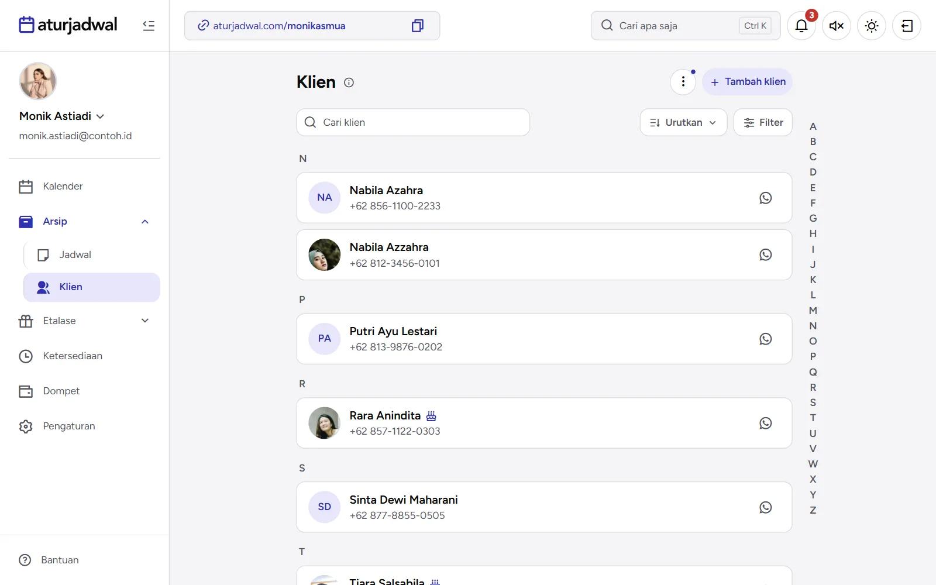Click the logout icon at the top right
The image size is (936, 585).
coord(907,26)
